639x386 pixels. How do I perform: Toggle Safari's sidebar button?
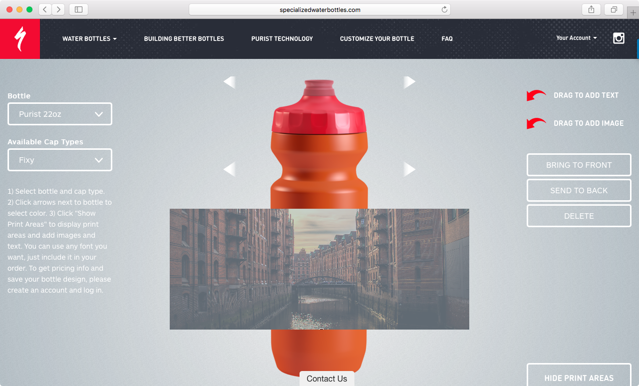click(78, 9)
